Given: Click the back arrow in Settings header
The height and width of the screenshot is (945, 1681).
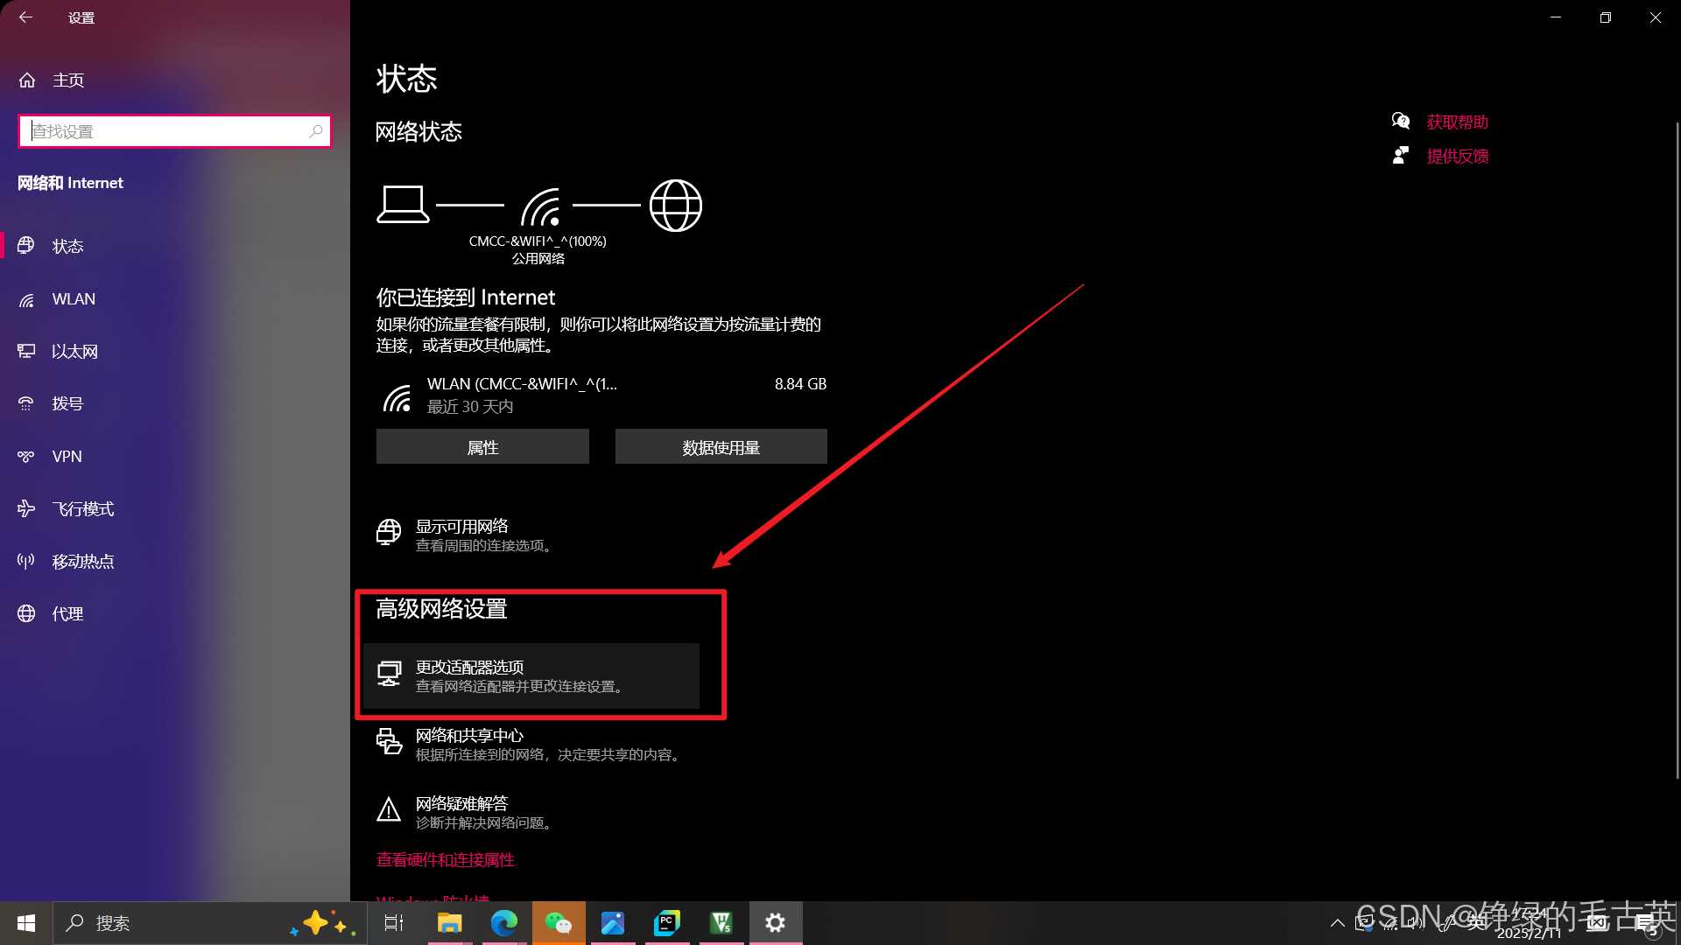Looking at the screenshot, I should 25,17.
